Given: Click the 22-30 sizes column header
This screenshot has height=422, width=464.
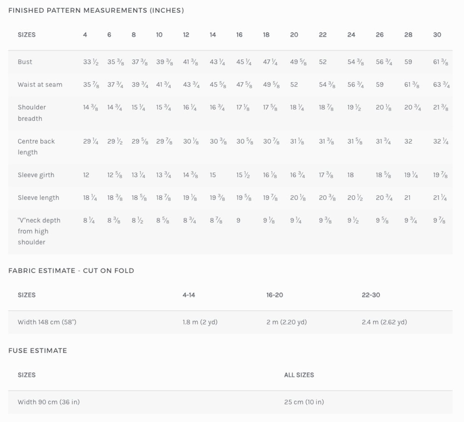Looking at the screenshot, I should pos(371,295).
